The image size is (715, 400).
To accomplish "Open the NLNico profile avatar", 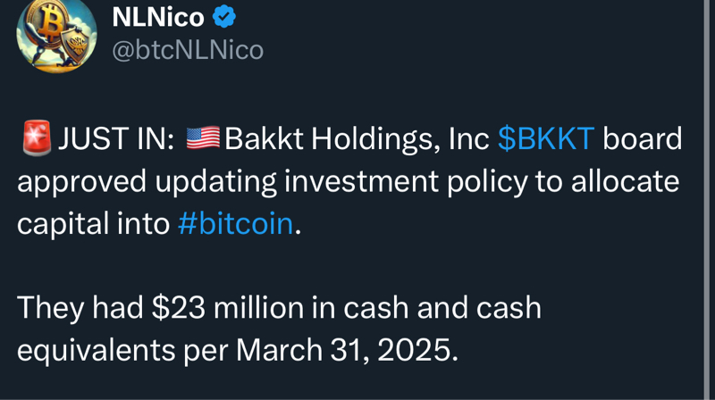I will coord(56,34).
